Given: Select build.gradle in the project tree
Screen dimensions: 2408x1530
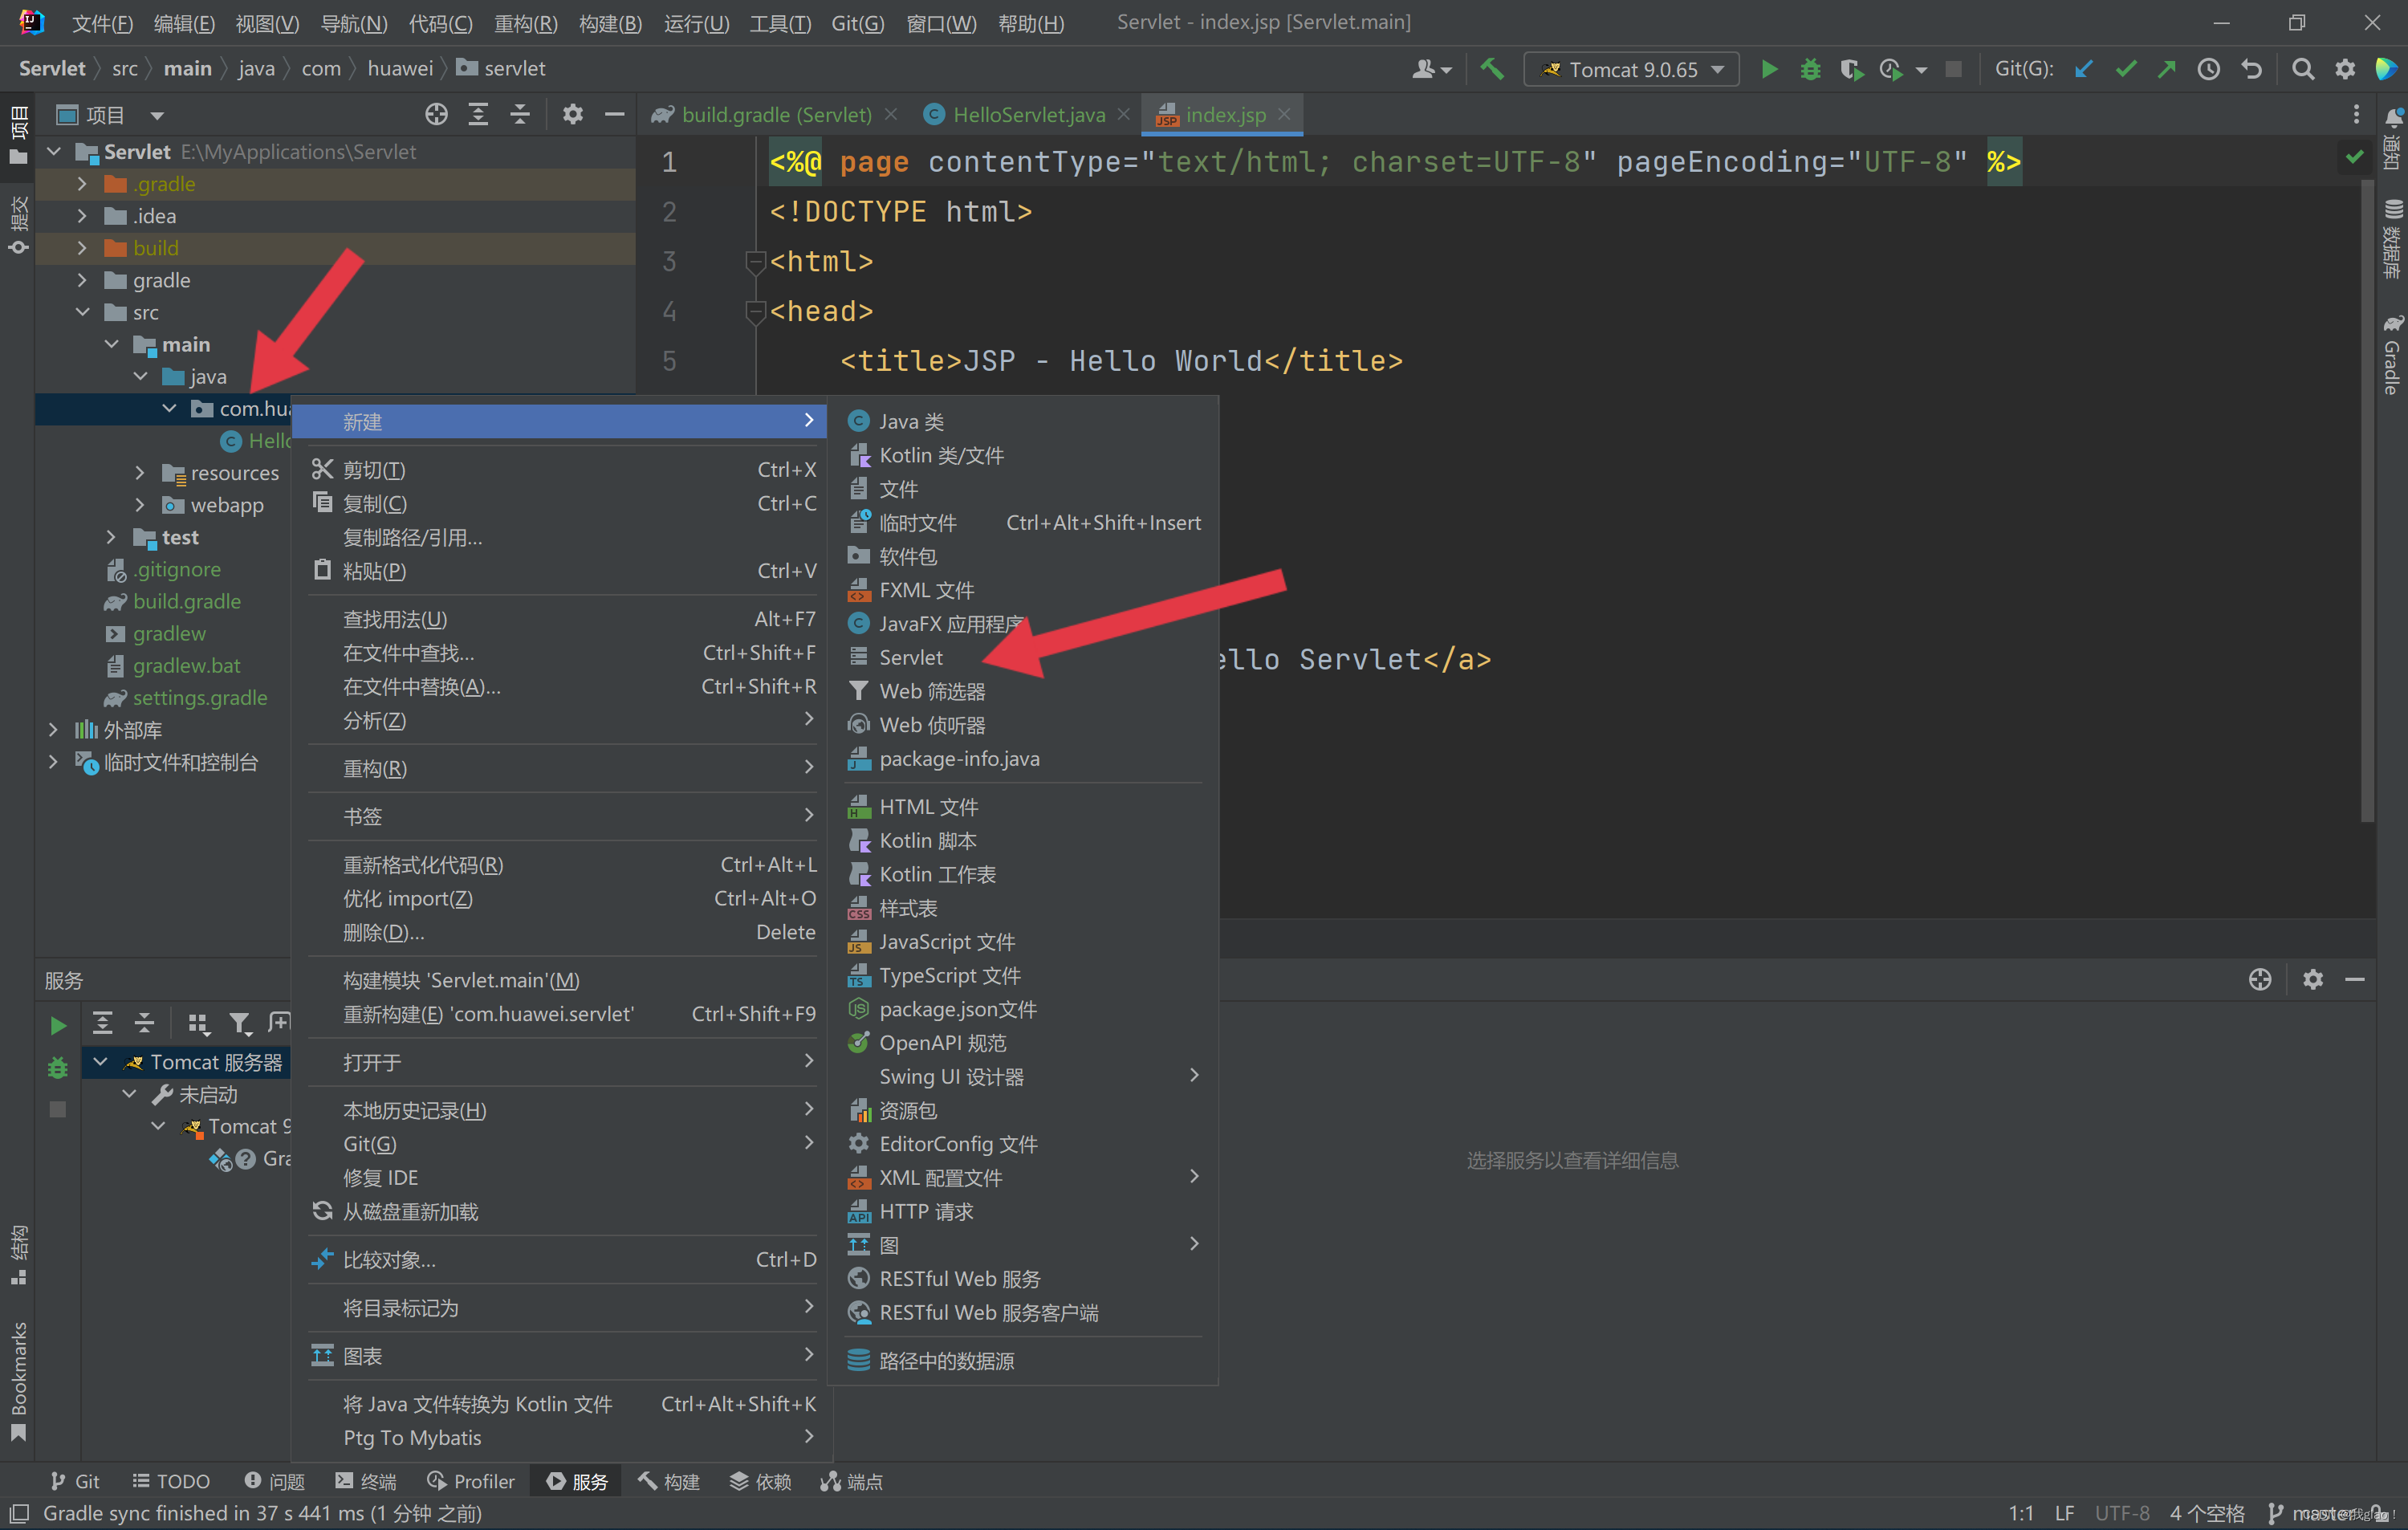Looking at the screenshot, I should pyautogui.click(x=186, y=601).
